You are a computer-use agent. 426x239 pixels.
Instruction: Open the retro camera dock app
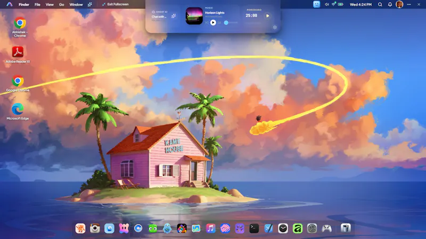(x=95, y=228)
